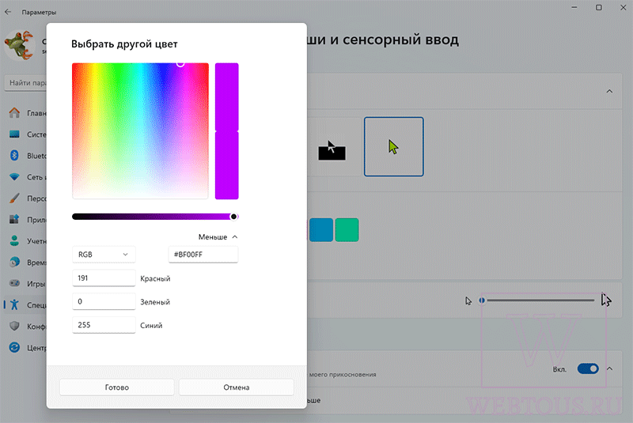Screen dimensions: 633x423
Task: Click the brightness value slider under the spectrum
Action: coord(155,217)
